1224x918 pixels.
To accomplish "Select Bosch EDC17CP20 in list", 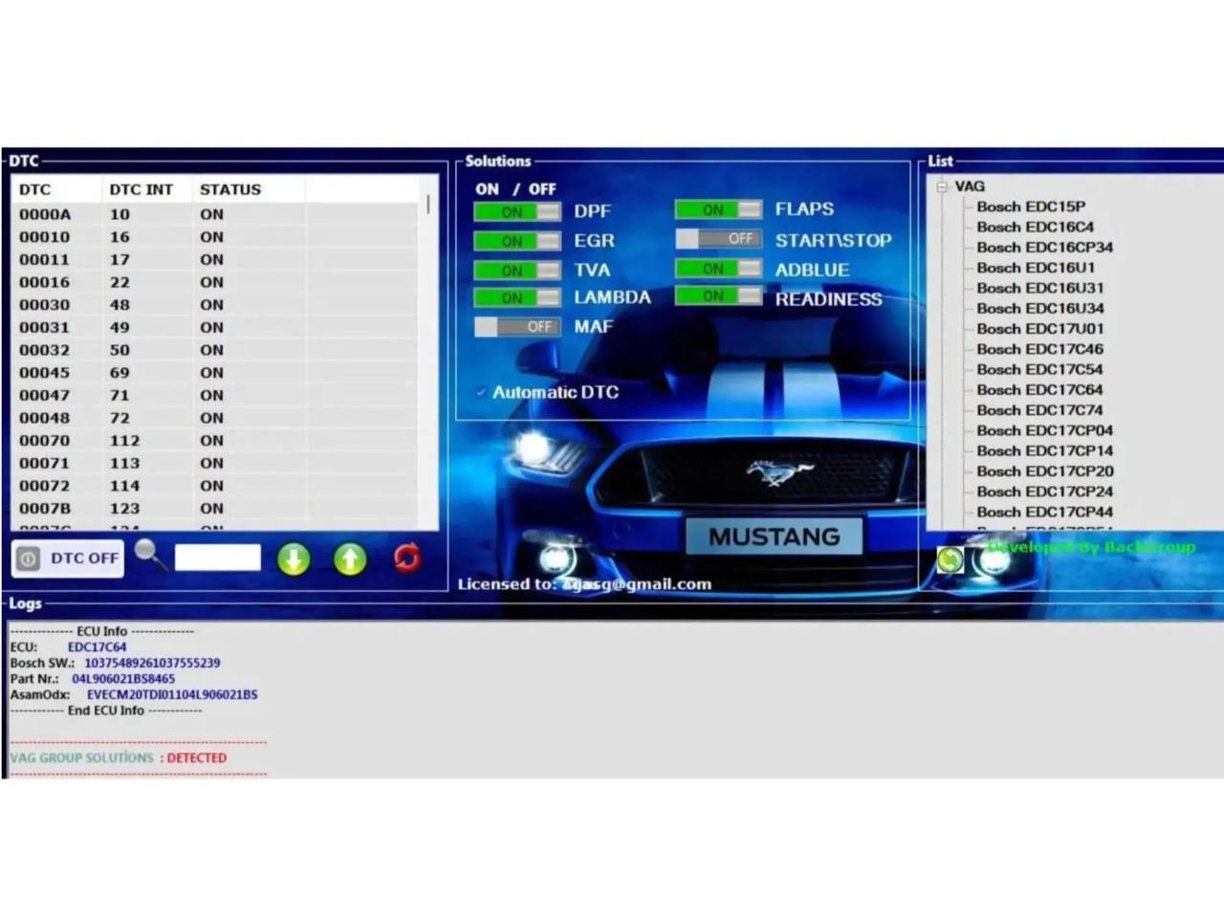I will pyautogui.click(x=1044, y=471).
